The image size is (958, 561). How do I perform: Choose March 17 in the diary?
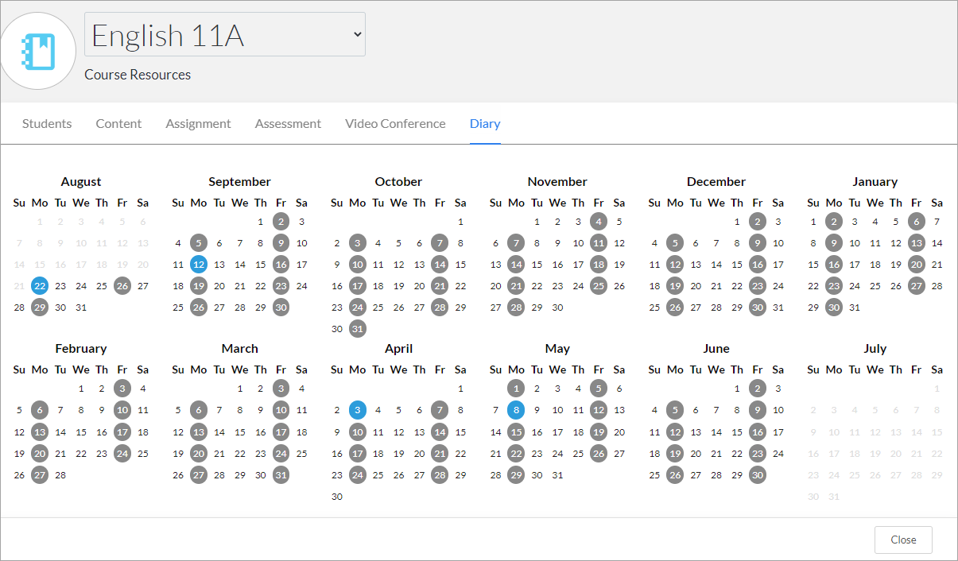click(x=281, y=432)
